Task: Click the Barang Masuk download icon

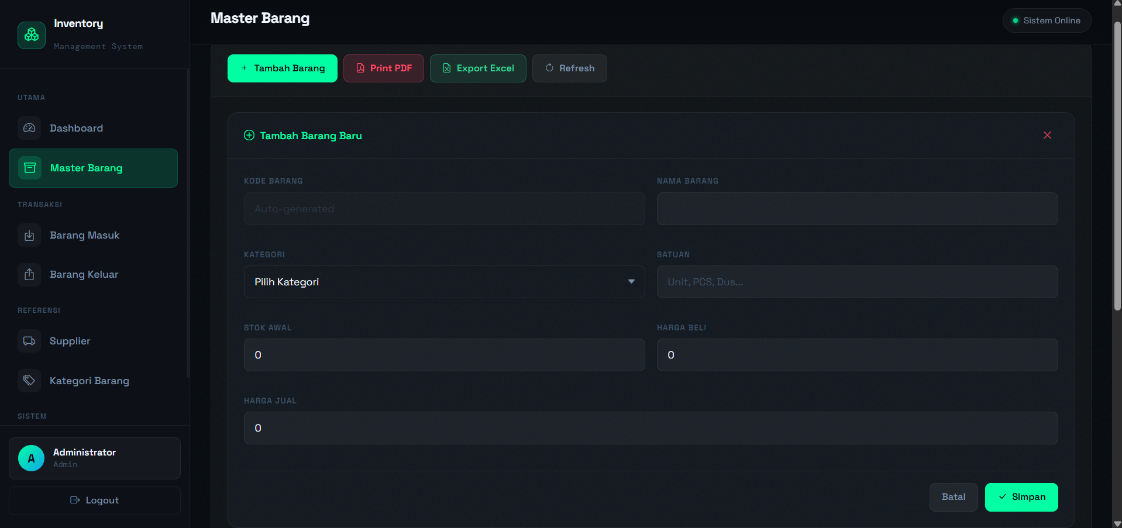Action: (29, 235)
